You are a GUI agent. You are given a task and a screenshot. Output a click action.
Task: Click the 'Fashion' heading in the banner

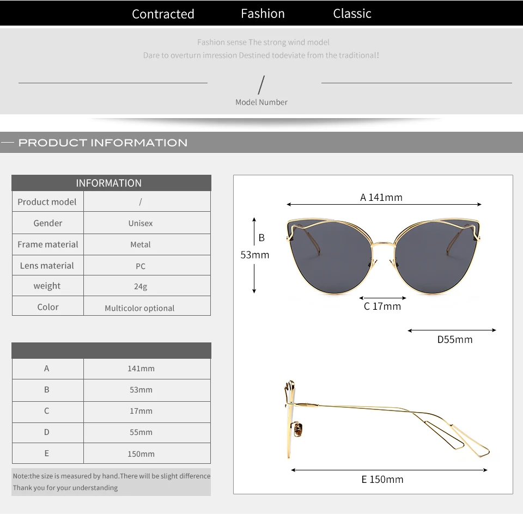click(263, 14)
